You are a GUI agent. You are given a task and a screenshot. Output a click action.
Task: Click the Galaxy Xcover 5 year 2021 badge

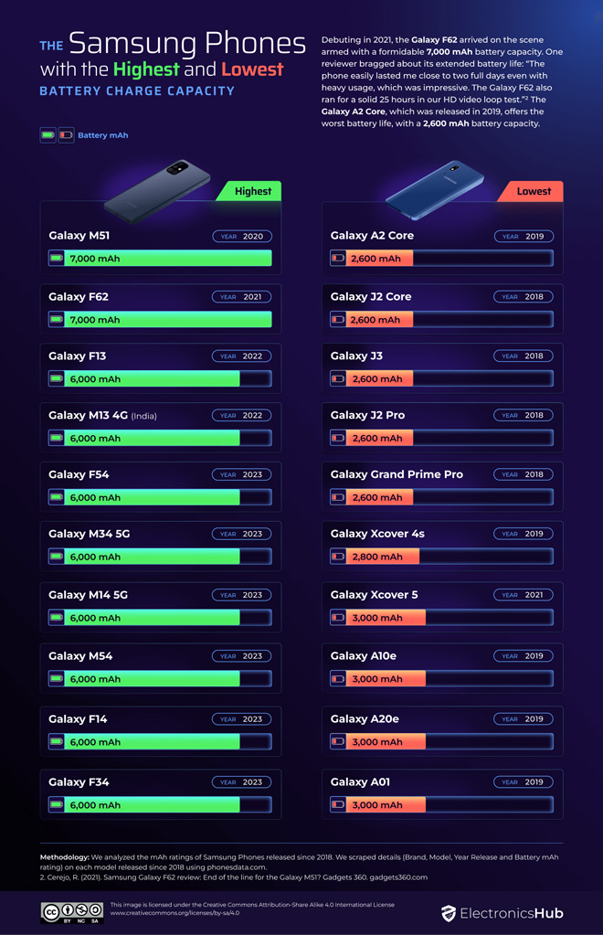coord(524,595)
